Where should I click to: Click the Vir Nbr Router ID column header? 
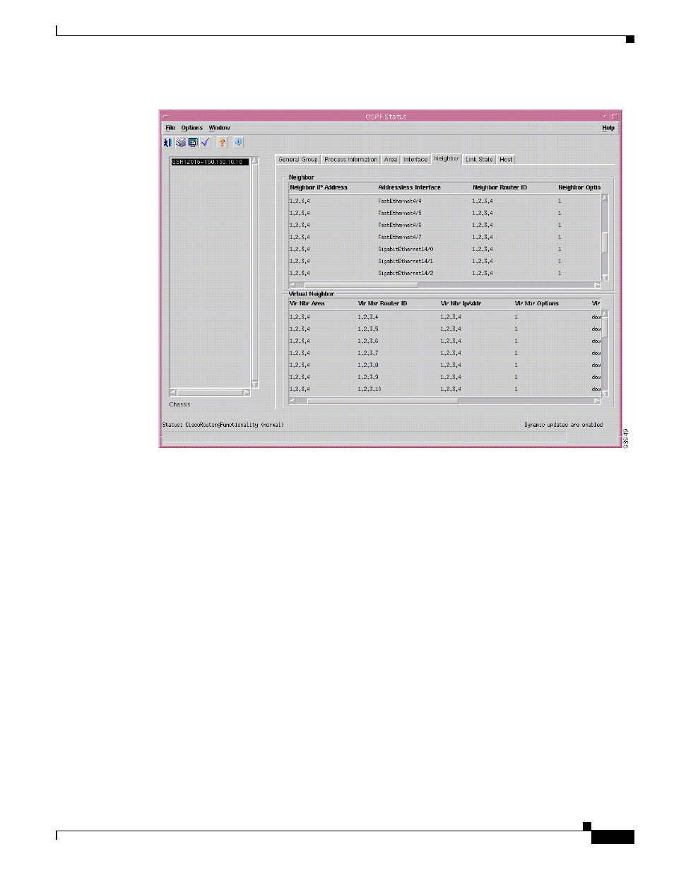[382, 303]
